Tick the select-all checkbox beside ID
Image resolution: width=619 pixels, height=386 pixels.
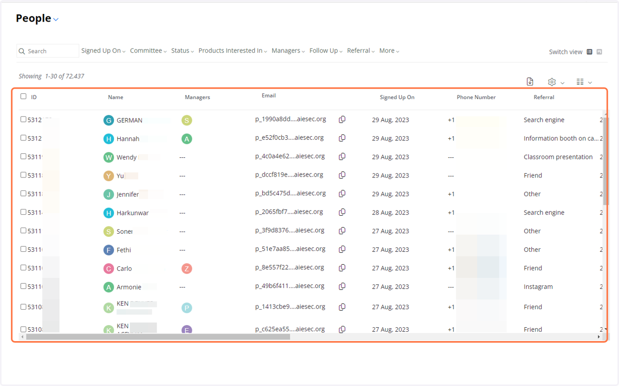pyautogui.click(x=23, y=96)
